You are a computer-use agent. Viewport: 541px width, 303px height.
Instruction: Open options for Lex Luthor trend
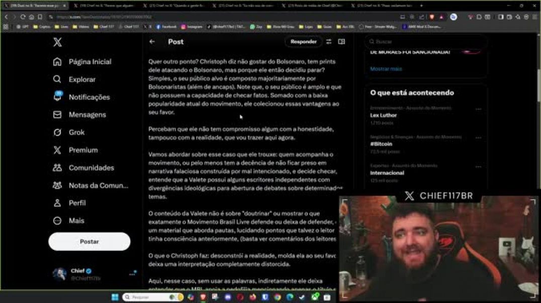[478, 109]
